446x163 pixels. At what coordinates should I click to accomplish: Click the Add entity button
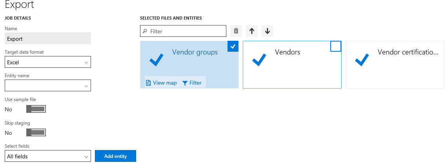(x=115, y=156)
